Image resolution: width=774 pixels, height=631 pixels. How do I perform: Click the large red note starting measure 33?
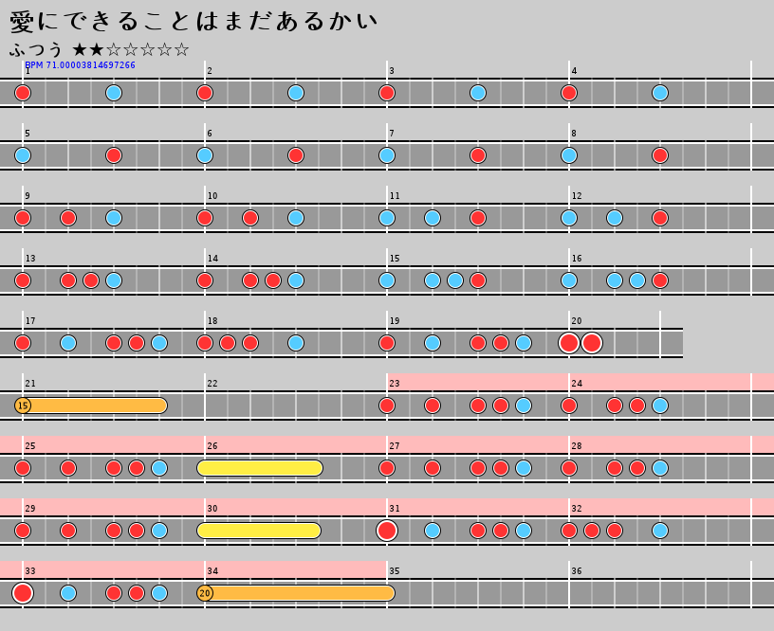click(x=23, y=593)
